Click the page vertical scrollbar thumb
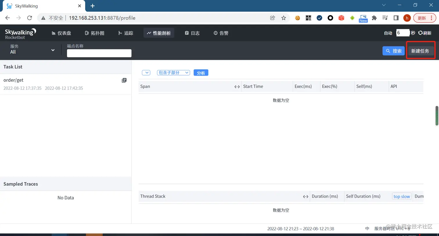The height and width of the screenshot is (236, 439). click(437, 116)
